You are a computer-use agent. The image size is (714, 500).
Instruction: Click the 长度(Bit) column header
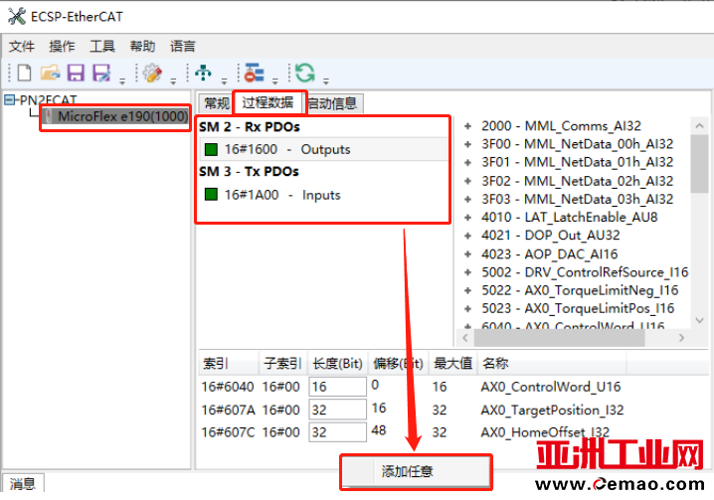point(337,364)
